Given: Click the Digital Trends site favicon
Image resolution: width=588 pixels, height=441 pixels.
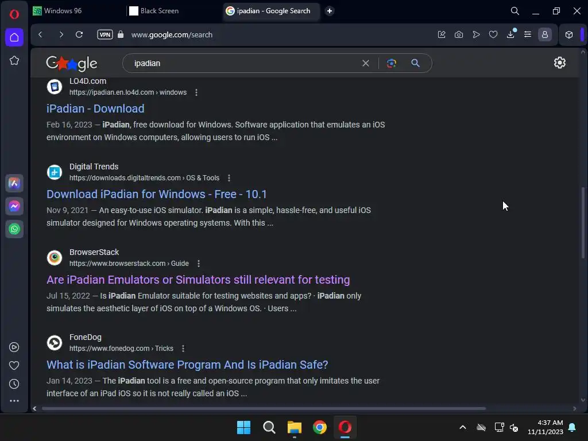Looking at the screenshot, I should click(55, 172).
